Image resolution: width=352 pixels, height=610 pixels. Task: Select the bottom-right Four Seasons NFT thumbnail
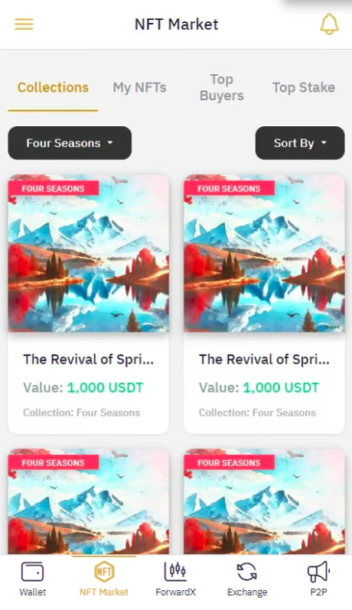tap(265, 501)
